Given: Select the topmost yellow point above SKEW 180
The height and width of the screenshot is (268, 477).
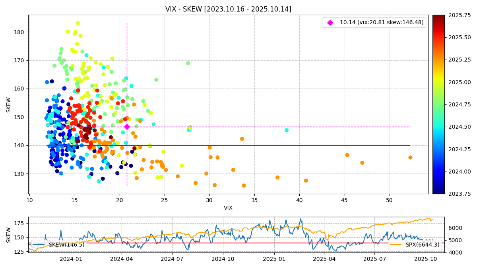Looking at the screenshot, I should tap(78, 23).
